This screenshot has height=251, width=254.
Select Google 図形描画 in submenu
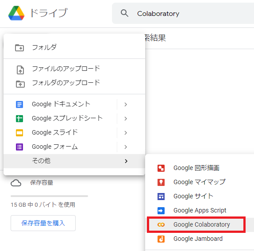[x=200, y=168]
